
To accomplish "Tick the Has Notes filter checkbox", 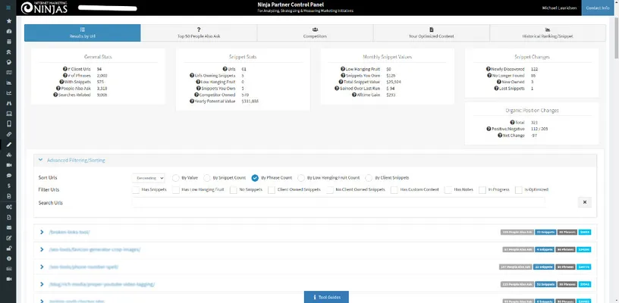I will [448, 190].
